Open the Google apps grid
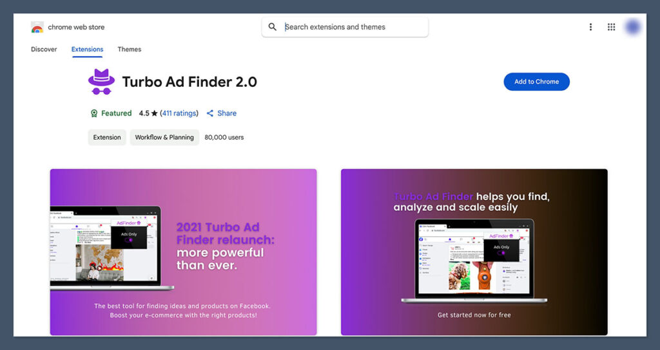The image size is (660, 350). click(611, 27)
